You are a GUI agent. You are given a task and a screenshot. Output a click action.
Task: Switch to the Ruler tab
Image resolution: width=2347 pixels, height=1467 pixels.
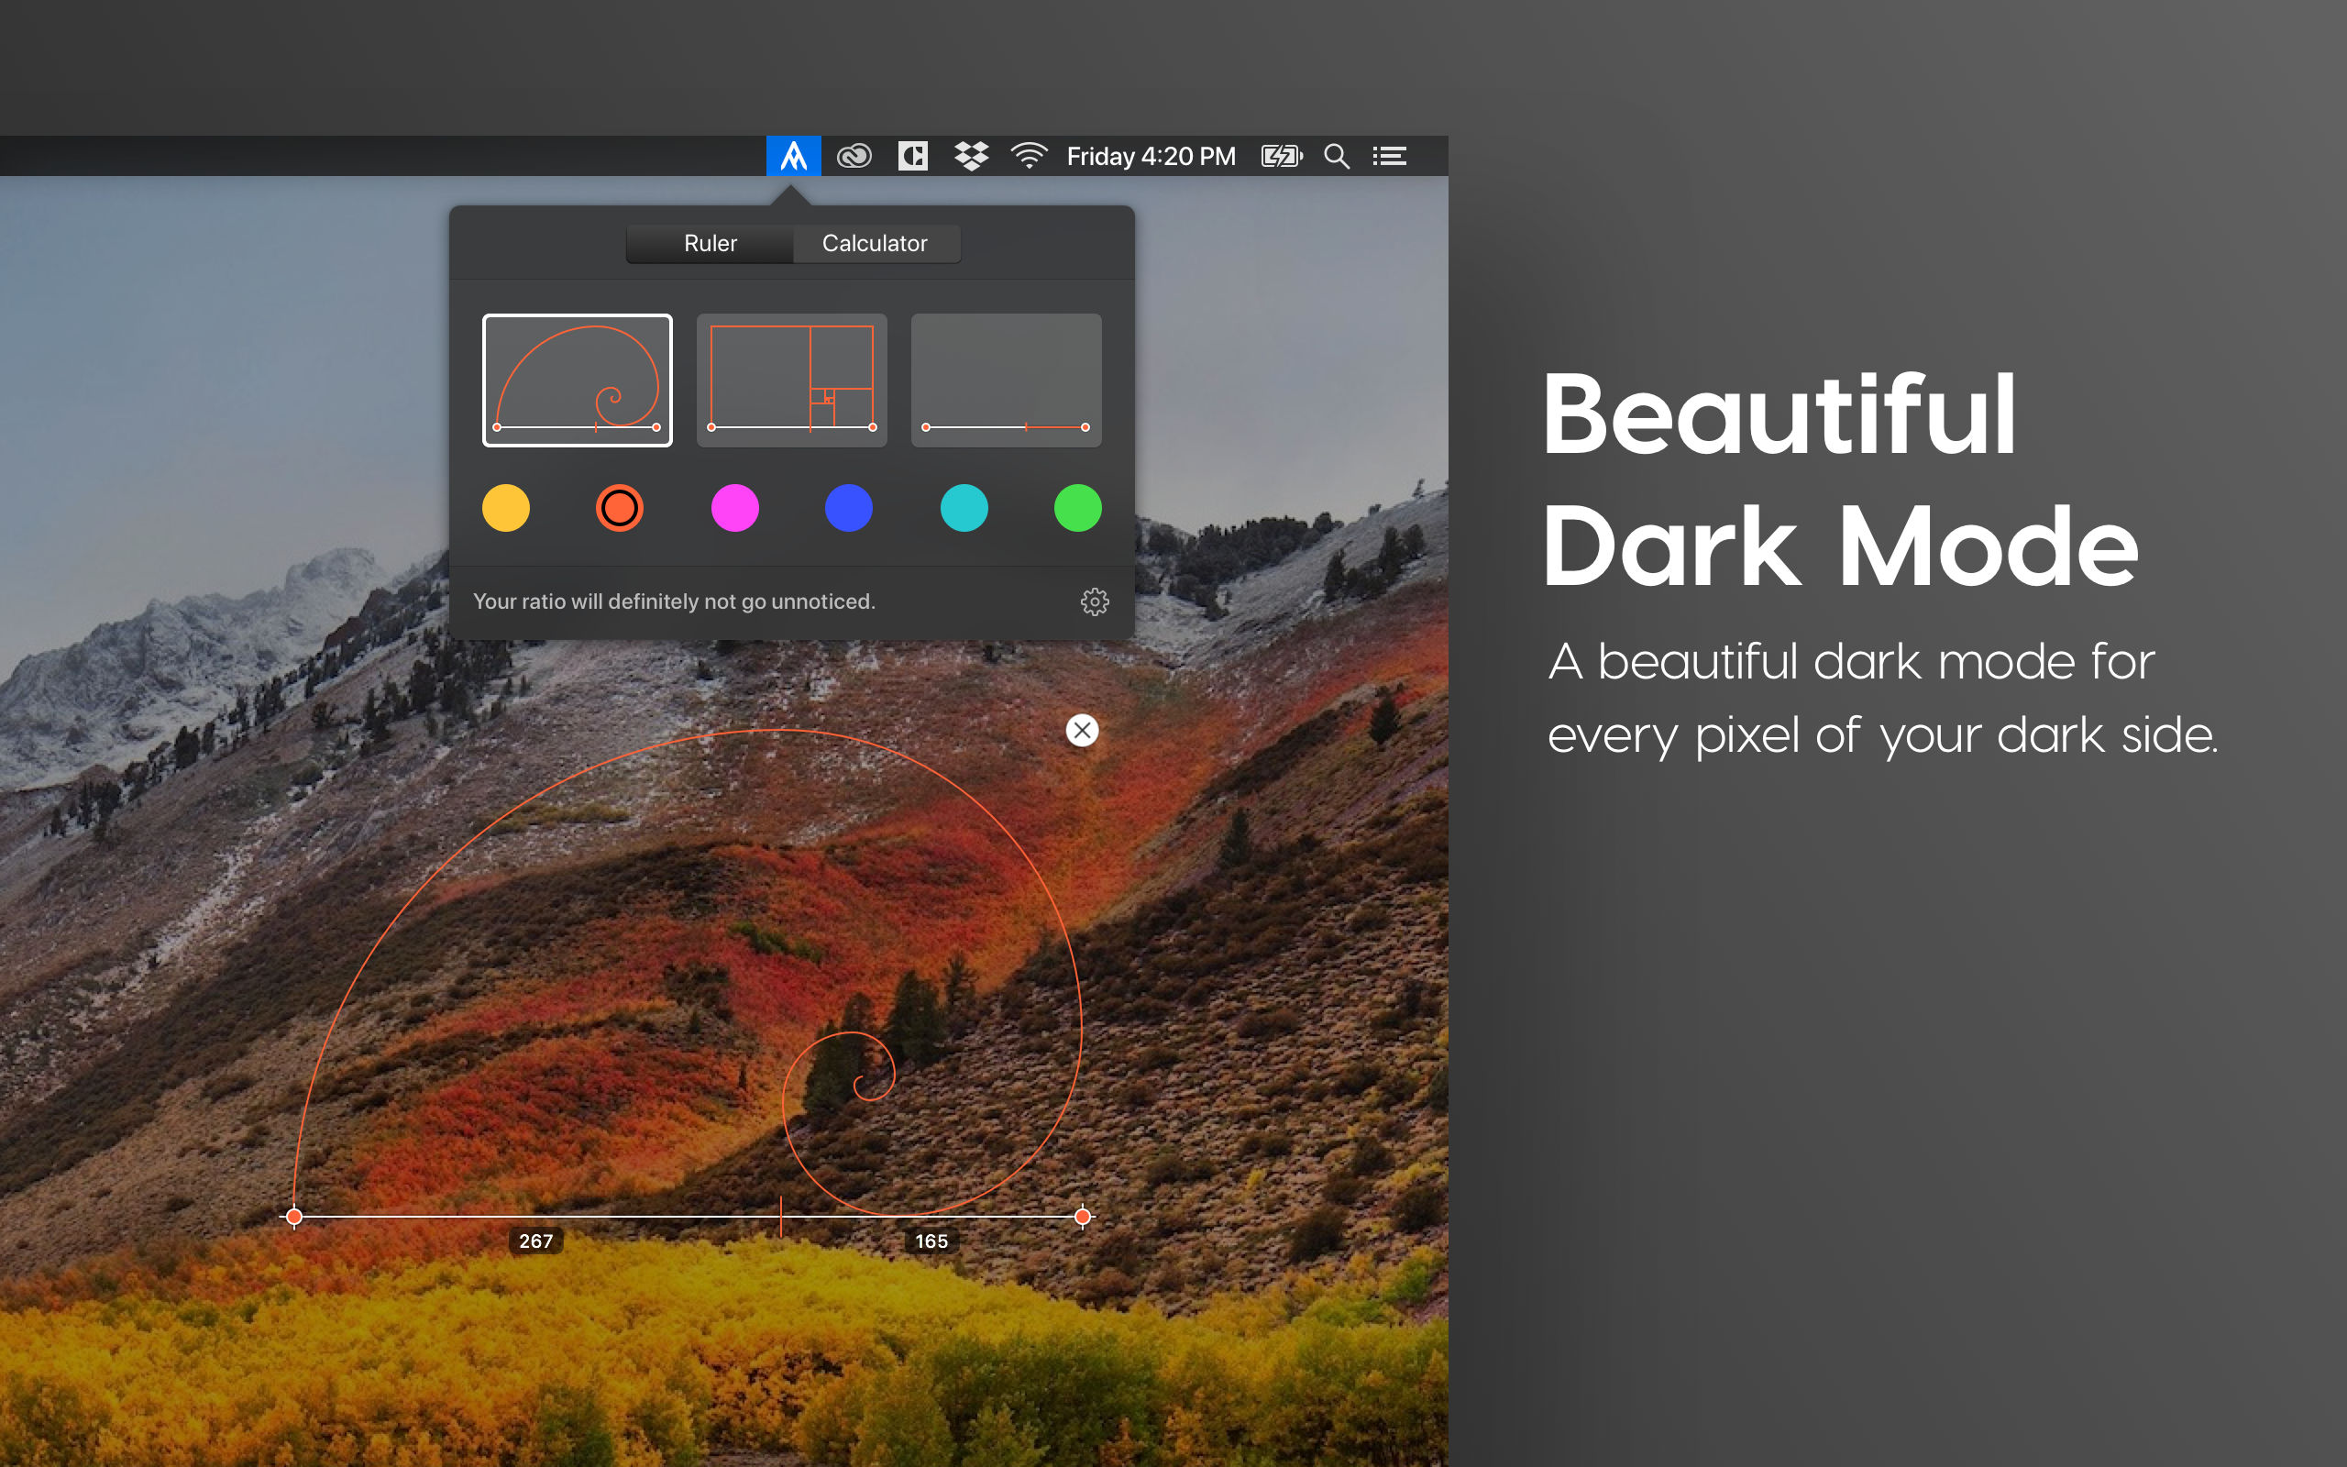point(710,244)
